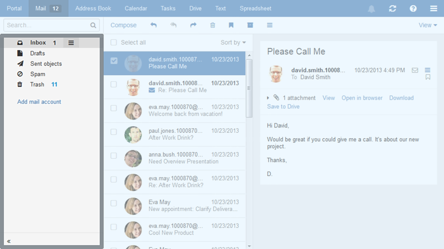Image resolution: width=444 pixels, height=249 pixels.
Task: Uncheck the Please Call Me email checkbox
Action: click(x=114, y=61)
